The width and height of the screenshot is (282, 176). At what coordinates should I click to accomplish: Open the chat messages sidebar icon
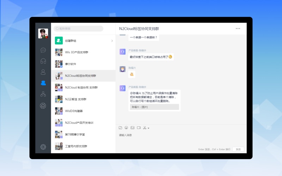[x=43, y=50]
